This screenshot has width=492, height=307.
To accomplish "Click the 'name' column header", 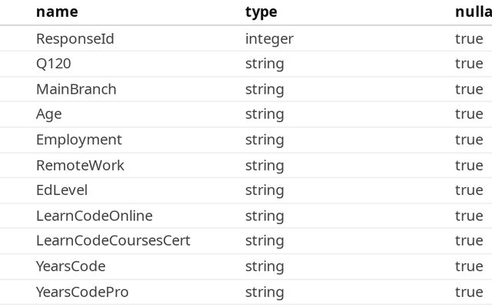I will click(57, 12).
